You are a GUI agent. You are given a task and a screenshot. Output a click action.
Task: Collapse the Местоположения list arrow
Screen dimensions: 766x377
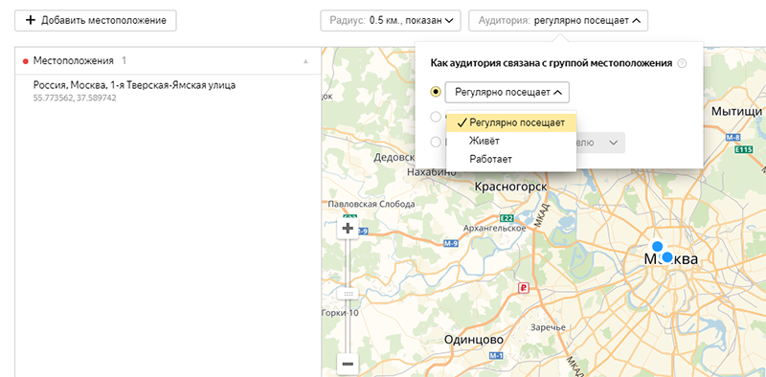coord(305,61)
